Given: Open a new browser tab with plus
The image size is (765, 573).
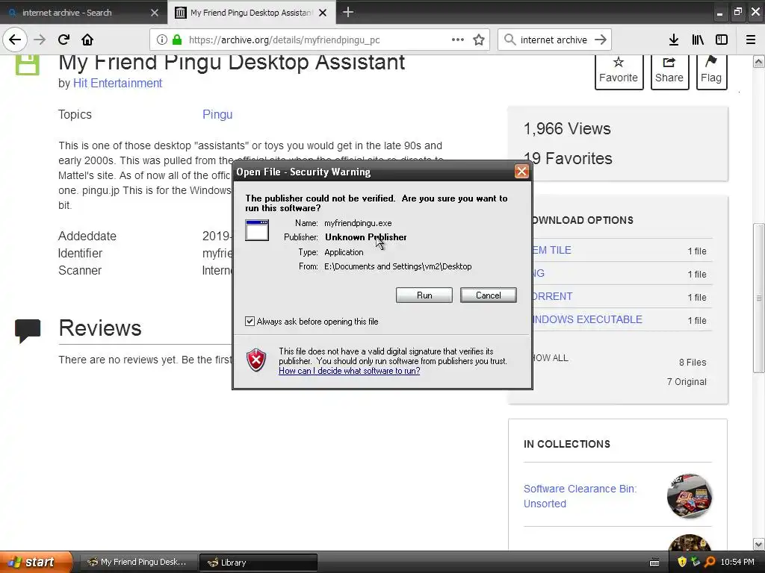Looking at the screenshot, I should click(x=348, y=12).
